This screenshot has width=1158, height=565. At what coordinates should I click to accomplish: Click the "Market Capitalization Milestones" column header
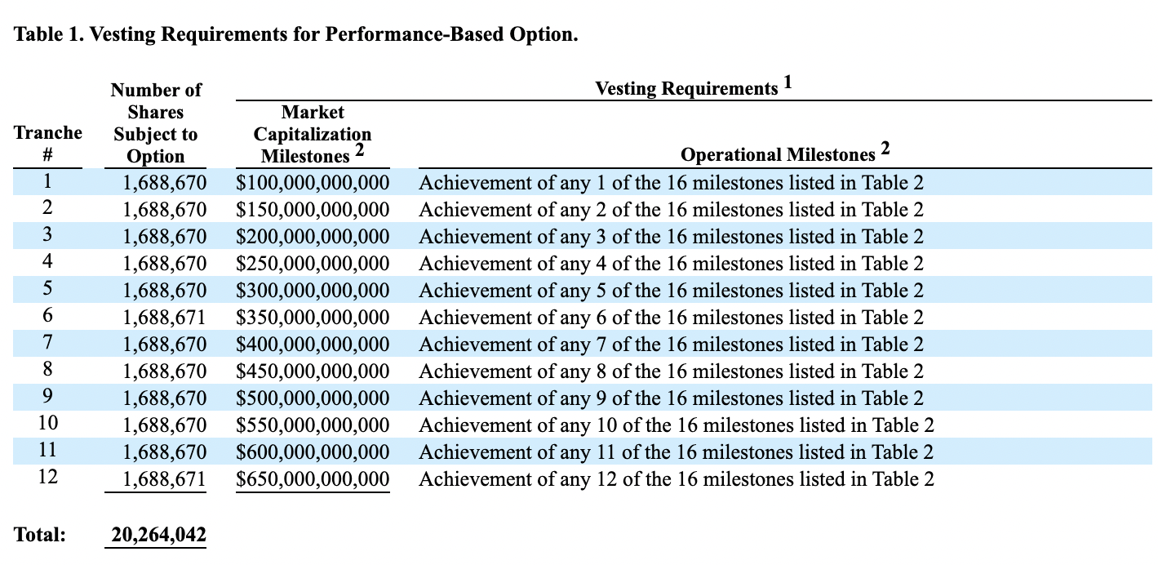point(313,134)
